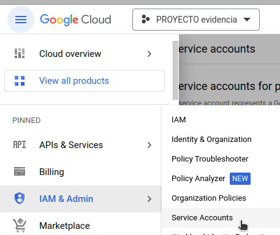
Task: Click the IAM & Admin shield icon
Action: click(20, 198)
